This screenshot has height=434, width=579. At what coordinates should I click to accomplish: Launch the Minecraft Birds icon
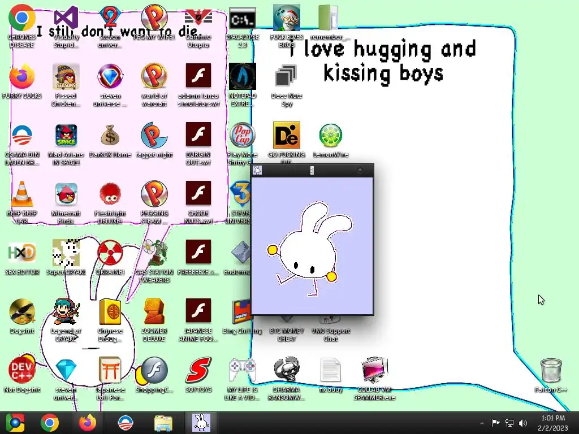66,194
